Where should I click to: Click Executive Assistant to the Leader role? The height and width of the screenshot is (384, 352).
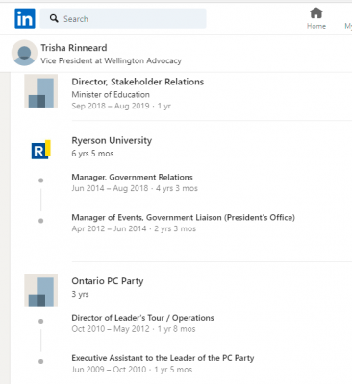[163, 358]
